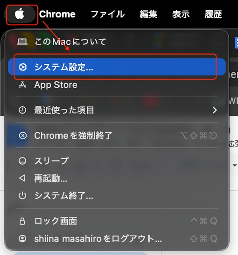Open the ファイル menu
Image resolution: width=238 pixels, height=255 pixels.
point(108,14)
